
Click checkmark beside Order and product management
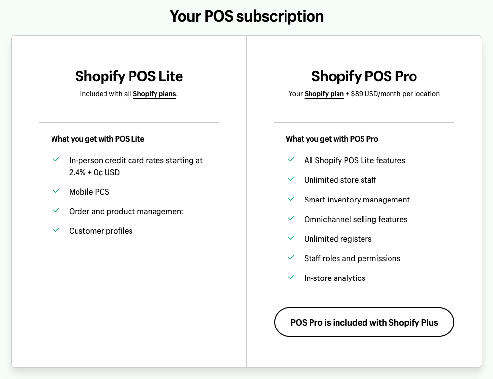click(x=56, y=210)
